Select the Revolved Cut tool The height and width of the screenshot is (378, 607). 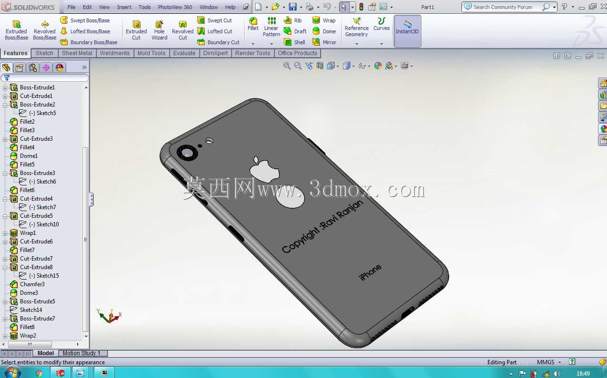point(183,30)
